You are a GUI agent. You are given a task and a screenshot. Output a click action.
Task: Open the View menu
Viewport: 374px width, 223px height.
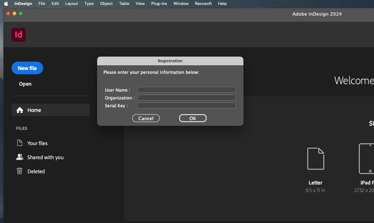point(140,3)
